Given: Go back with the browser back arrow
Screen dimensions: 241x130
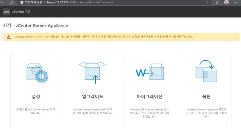Looking at the screenshot, I should [2, 2].
